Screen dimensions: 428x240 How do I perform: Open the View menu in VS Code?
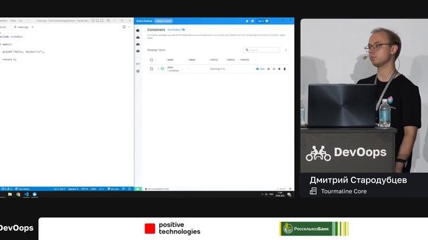pos(13,21)
